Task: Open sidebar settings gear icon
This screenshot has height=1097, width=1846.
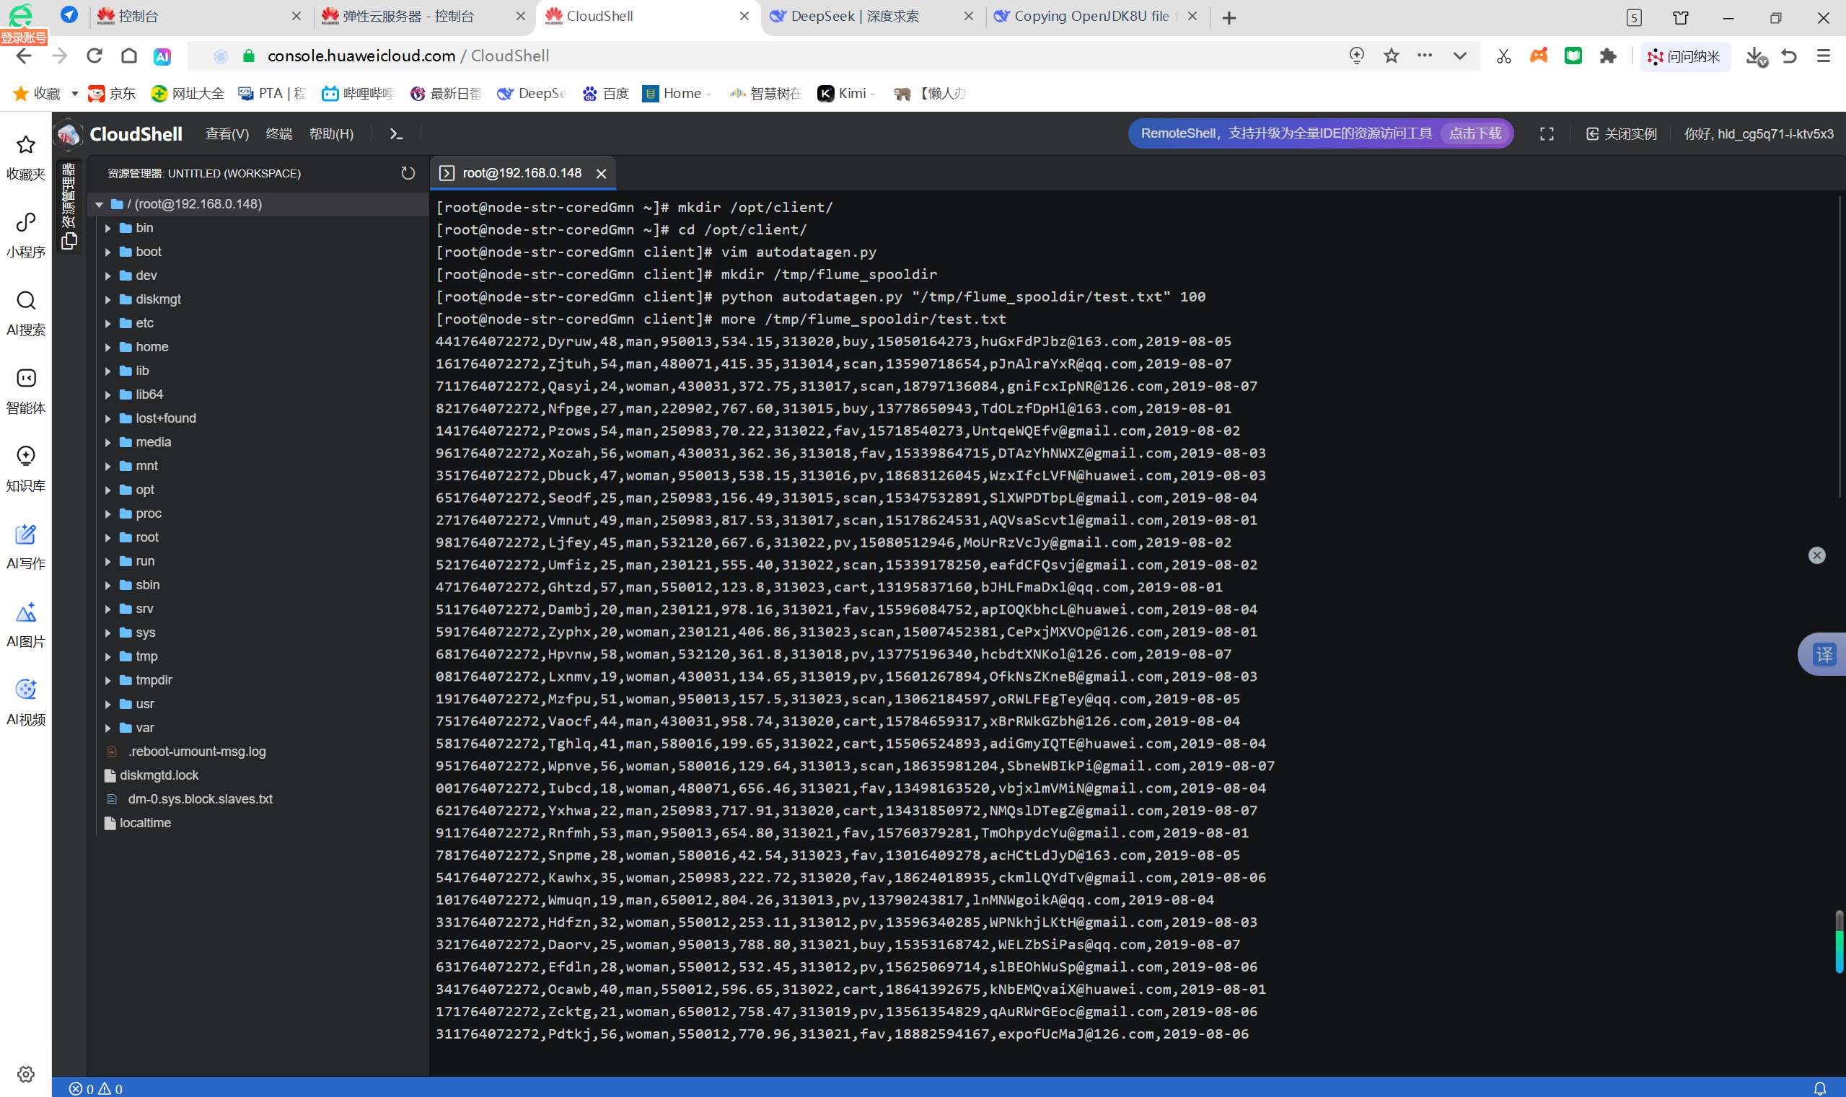Action: click(x=26, y=1073)
